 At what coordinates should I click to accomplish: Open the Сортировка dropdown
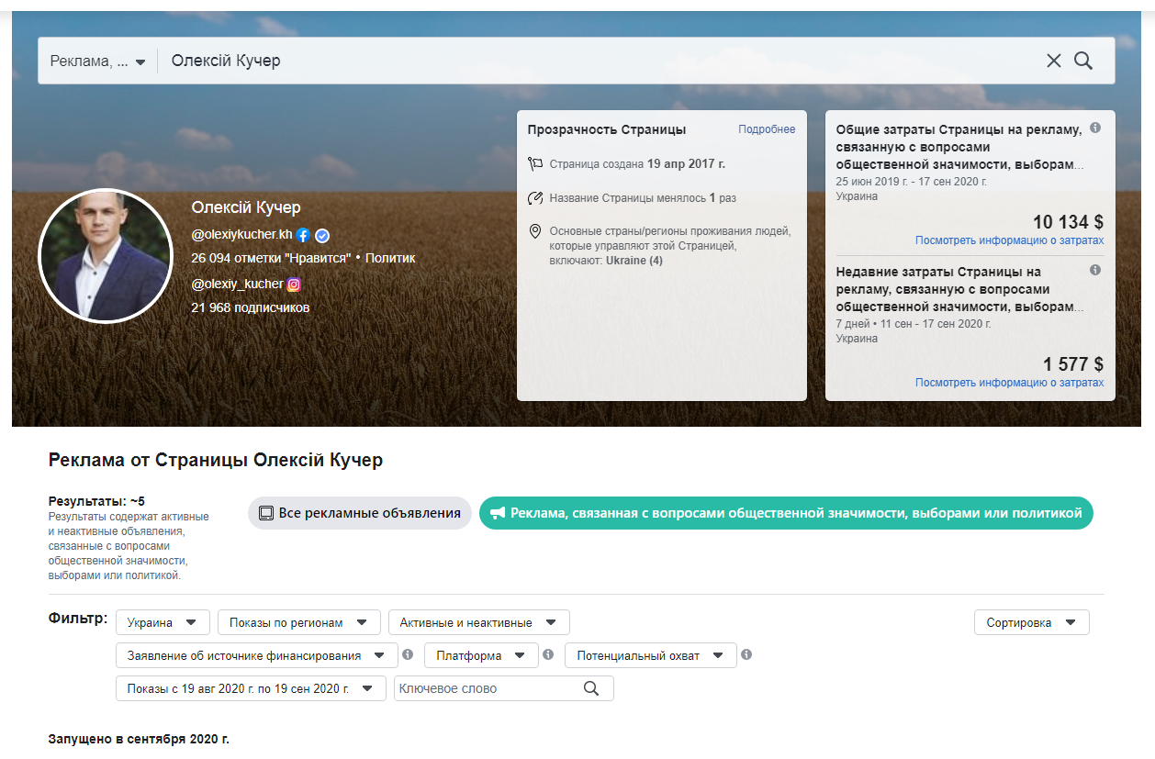pyautogui.click(x=1031, y=622)
